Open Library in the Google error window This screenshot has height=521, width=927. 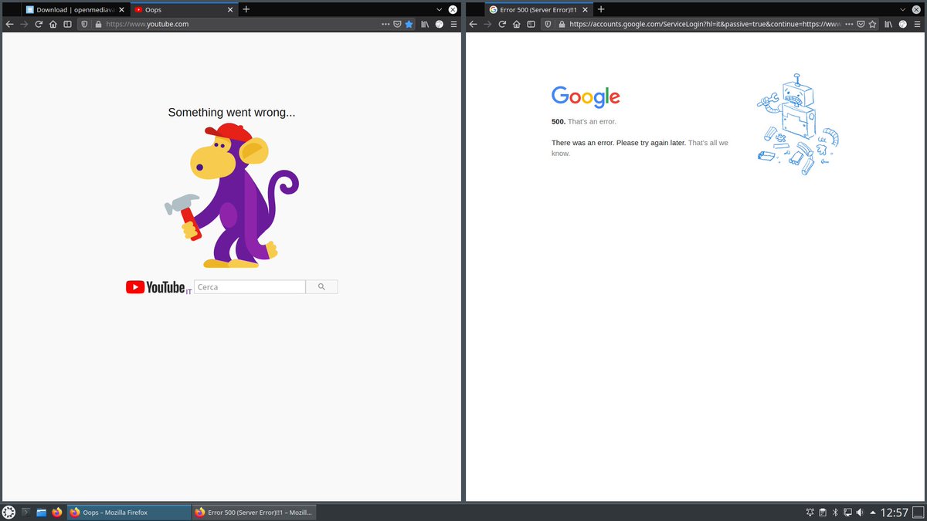coord(888,24)
